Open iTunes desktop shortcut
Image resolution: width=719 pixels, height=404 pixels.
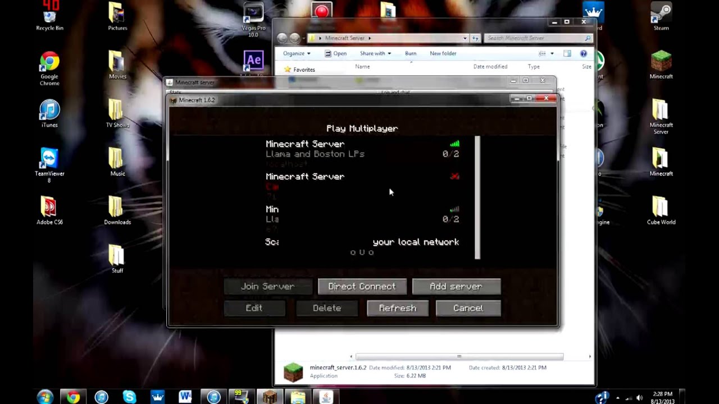point(49,114)
